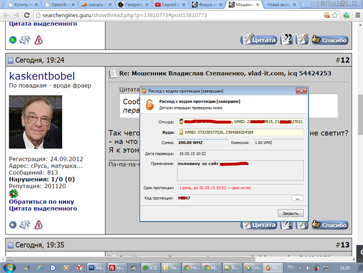Click the orange padlock icon in the dialog header
Image resolution: width=363 pixels, height=273 pixels.
[x=150, y=104]
